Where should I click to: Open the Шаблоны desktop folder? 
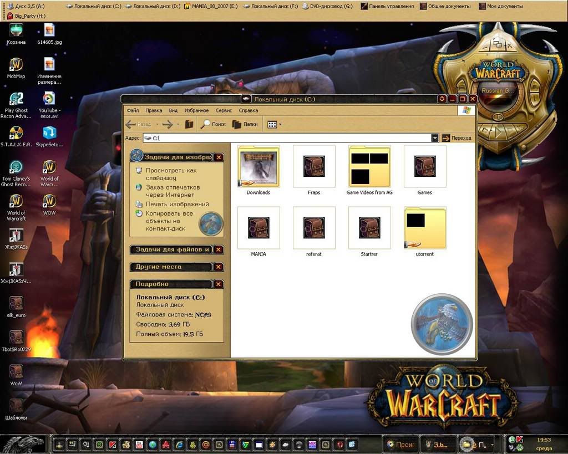[x=16, y=410]
